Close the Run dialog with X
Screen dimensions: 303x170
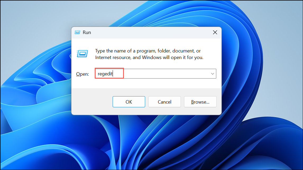(215, 32)
